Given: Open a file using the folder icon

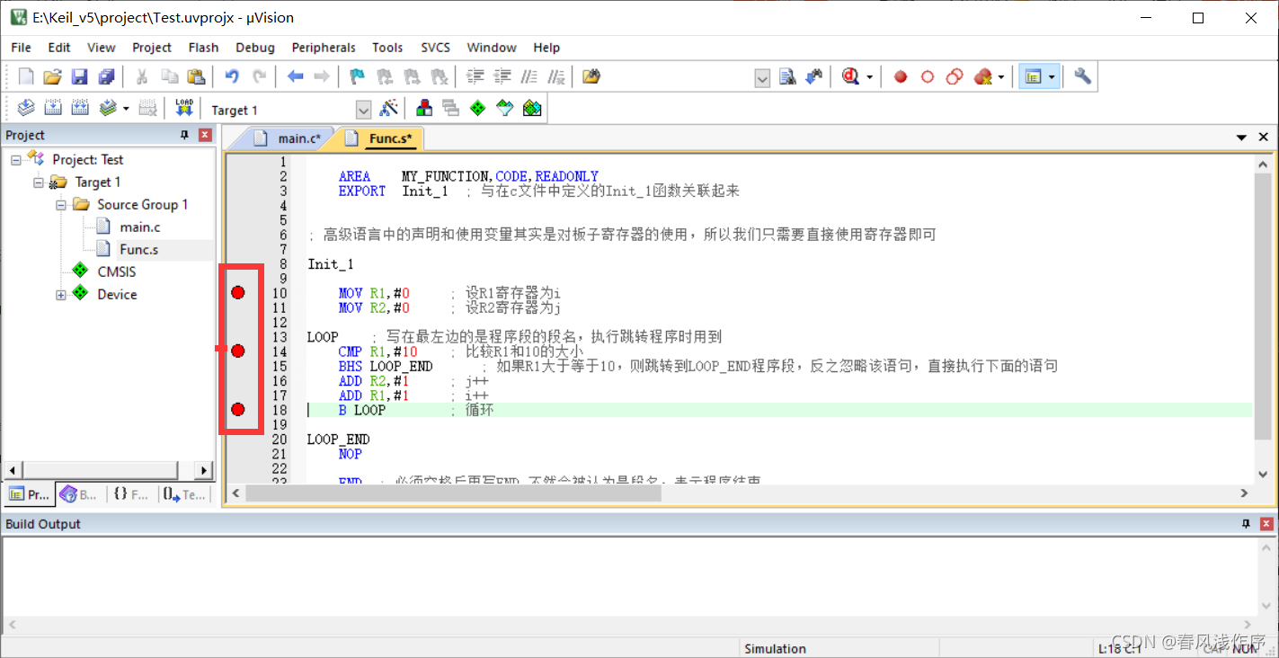Looking at the screenshot, I should [x=53, y=76].
